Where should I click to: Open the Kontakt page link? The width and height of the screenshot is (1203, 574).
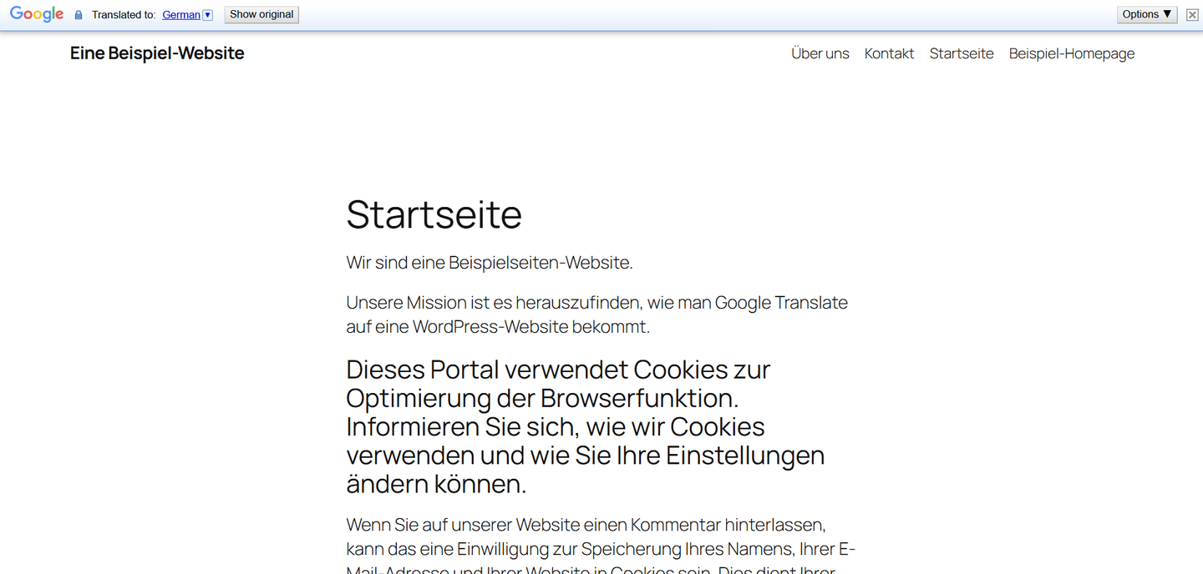pyautogui.click(x=889, y=53)
